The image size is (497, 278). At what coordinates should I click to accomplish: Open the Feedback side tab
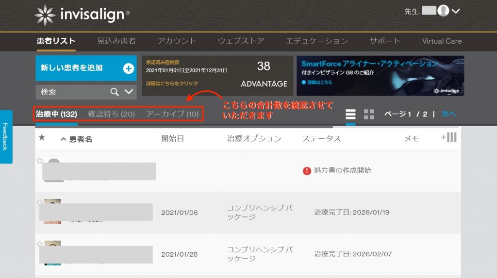(x=6, y=136)
